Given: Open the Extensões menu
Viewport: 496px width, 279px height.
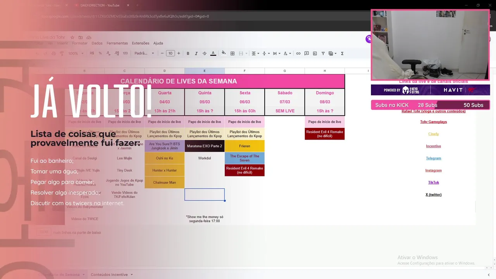Looking at the screenshot, I should coord(140,43).
